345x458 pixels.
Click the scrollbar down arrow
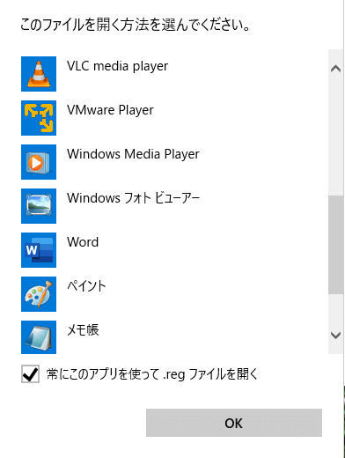coord(335,336)
